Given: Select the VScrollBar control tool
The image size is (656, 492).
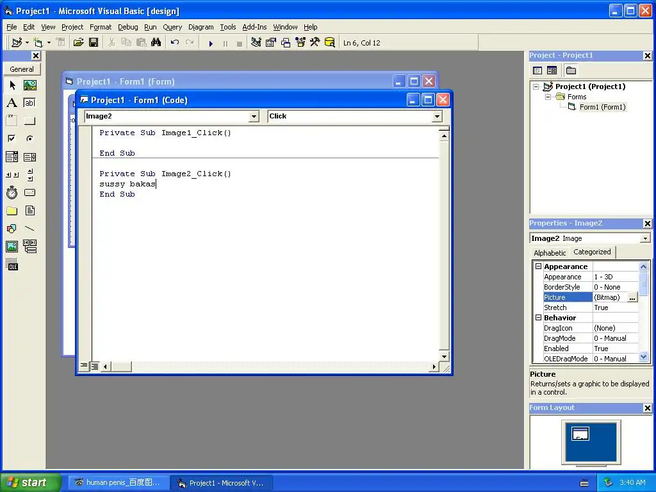Looking at the screenshot, I should pos(29,175).
